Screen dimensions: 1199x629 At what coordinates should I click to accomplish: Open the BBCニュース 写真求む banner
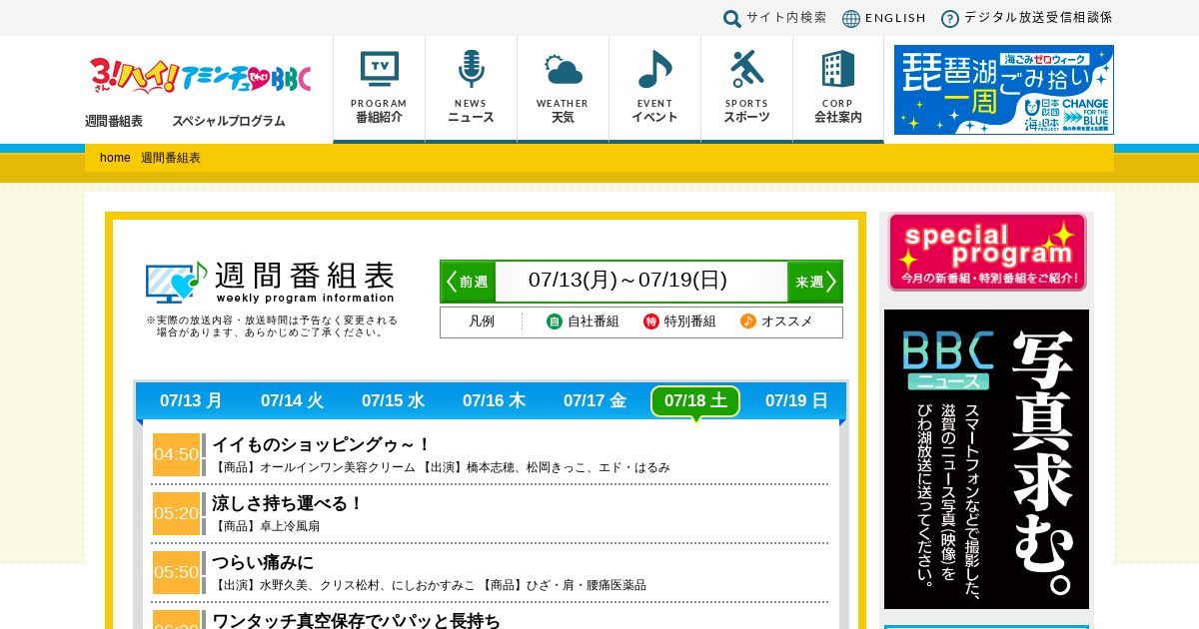(986, 459)
